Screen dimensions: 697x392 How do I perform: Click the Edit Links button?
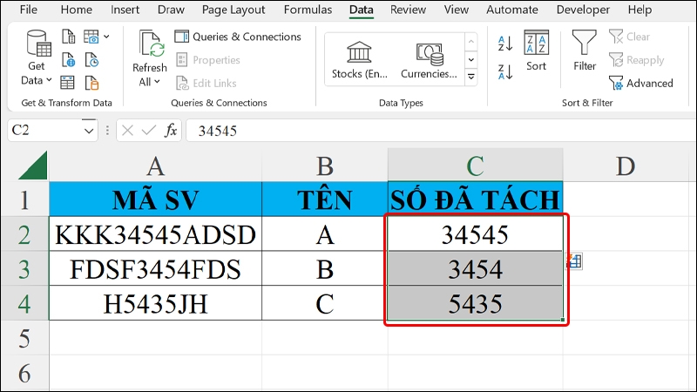206,83
